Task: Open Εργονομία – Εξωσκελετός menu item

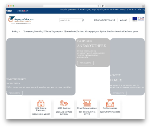Action: (64, 31)
